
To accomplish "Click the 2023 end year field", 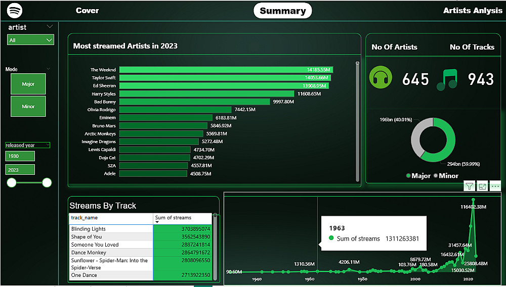I will (x=20, y=170).
